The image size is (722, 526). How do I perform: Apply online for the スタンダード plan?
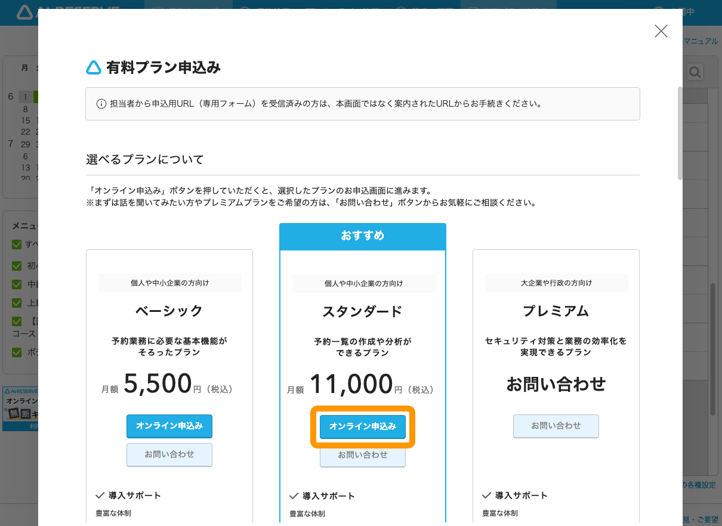click(x=363, y=426)
